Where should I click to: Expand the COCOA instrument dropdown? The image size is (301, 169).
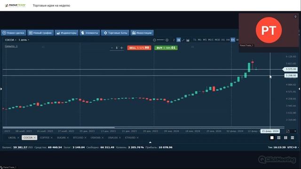10,40
